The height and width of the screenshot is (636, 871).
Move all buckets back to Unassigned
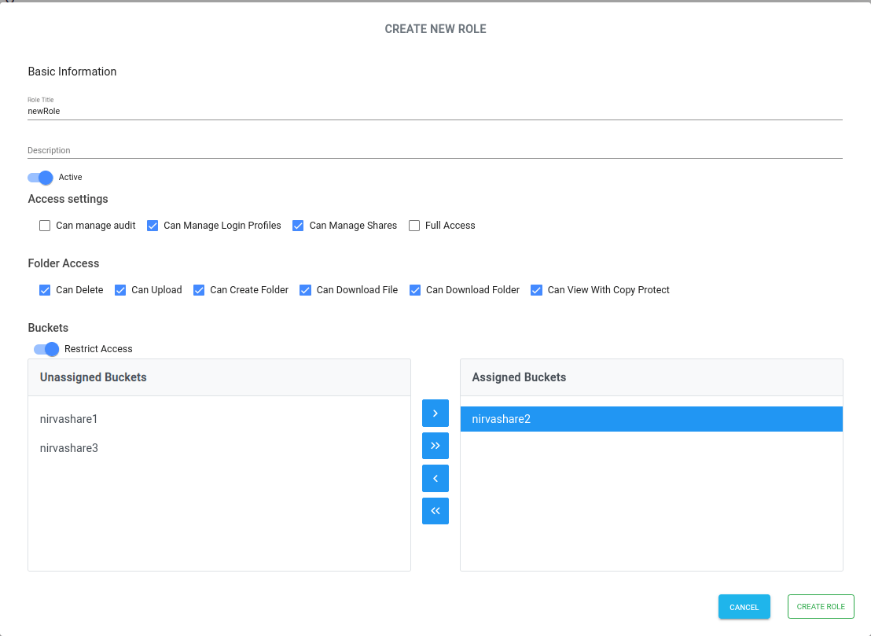[x=435, y=511]
